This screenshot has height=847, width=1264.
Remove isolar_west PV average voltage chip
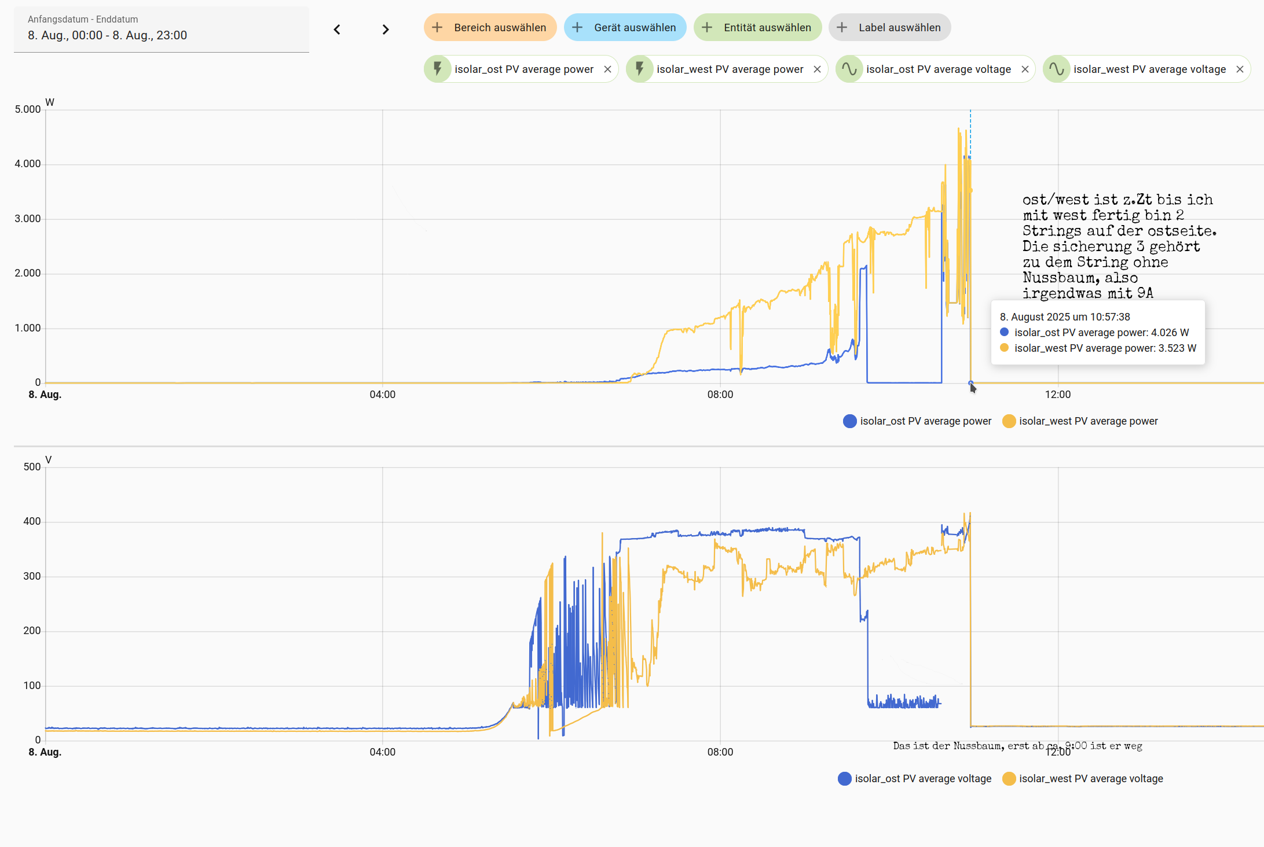(x=1240, y=69)
